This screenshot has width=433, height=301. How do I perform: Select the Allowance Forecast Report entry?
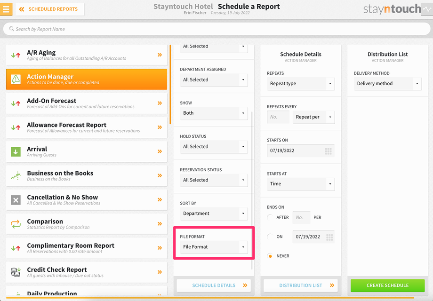(87, 127)
